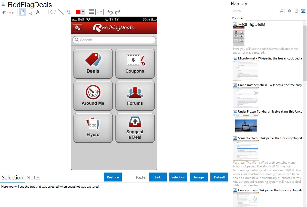Focus the Flamory search field
Viewport: 307px width, 207px height.
pyautogui.click(x=255, y=11)
